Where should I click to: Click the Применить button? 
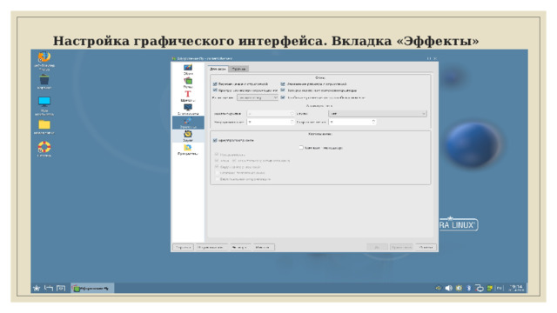click(x=401, y=247)
